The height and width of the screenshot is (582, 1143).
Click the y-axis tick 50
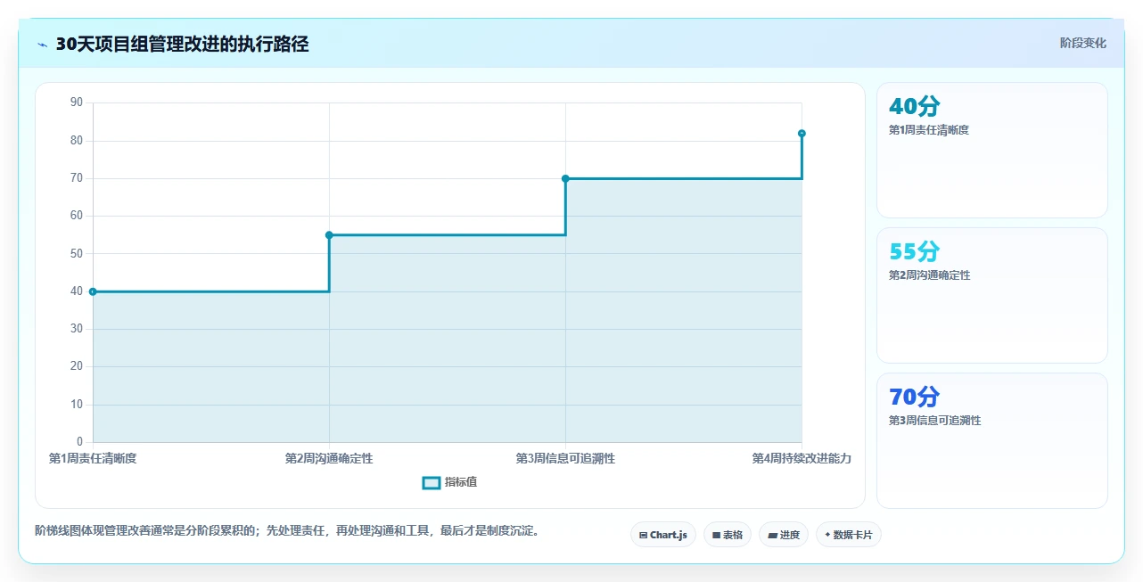[76, 254]
